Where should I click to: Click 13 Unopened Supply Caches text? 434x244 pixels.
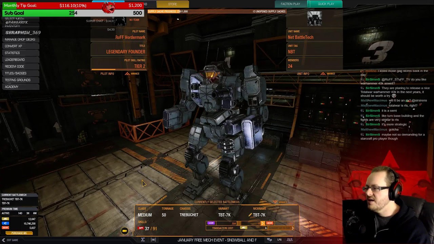point(269,12)
